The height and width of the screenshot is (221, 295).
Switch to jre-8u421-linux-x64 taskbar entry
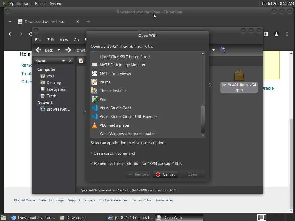tap(131, 218)
